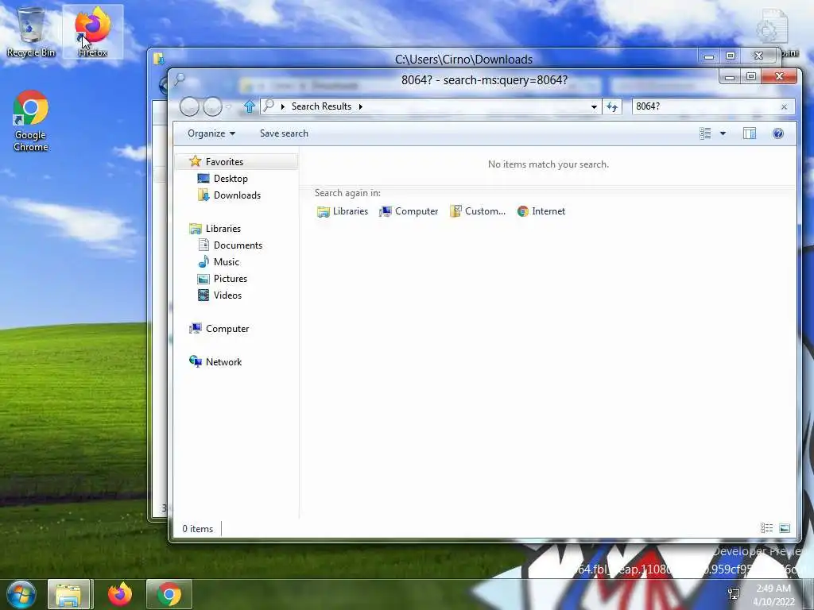Image resolution: width=814 pixels, height=610 pixels.
Task: Switch to large icons view in status bar
Action: point(785,528)
